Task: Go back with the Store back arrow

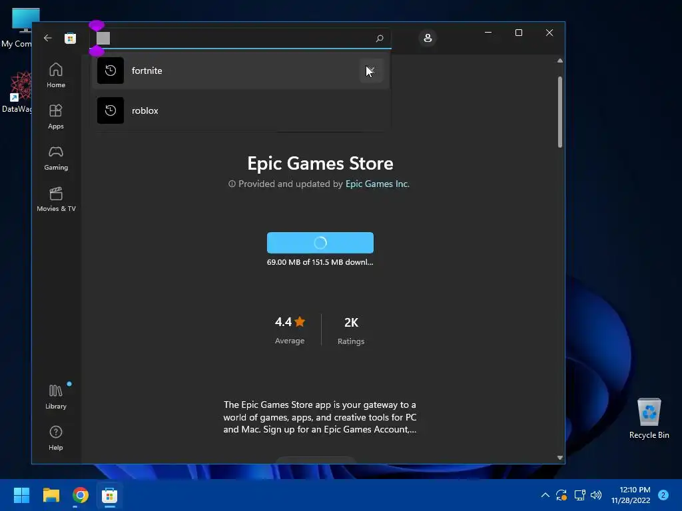Action: [48, 38]
